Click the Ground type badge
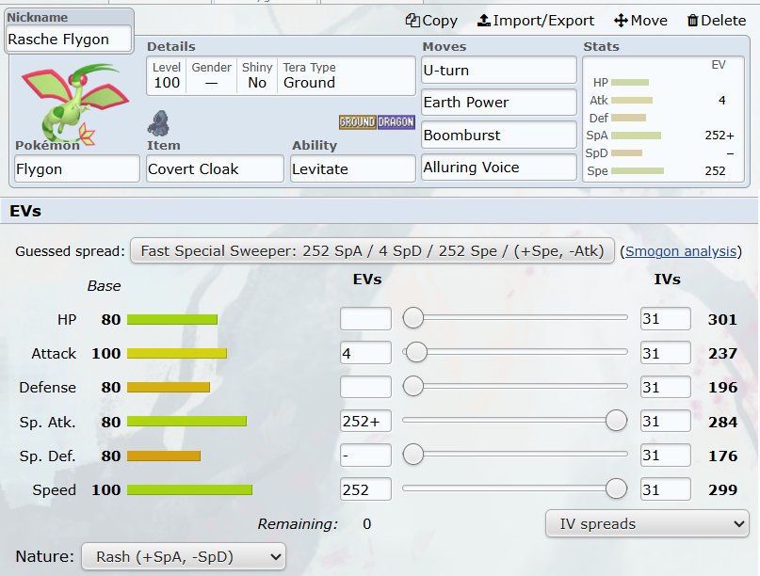 [x=357, y=122]
